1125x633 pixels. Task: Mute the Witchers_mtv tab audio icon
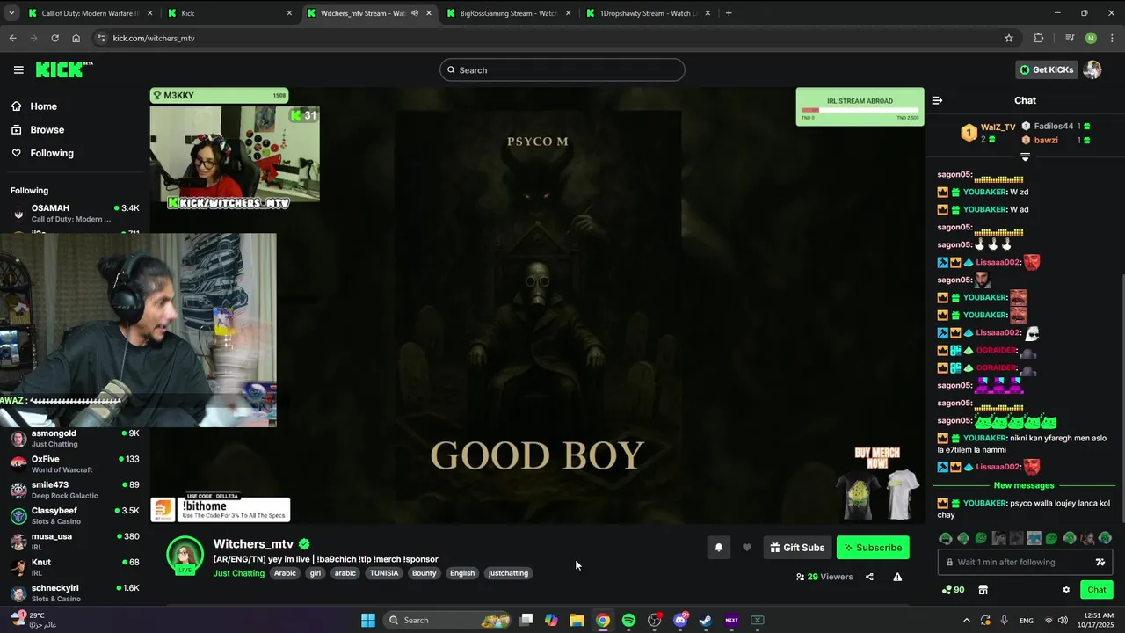tap(414, 13)
